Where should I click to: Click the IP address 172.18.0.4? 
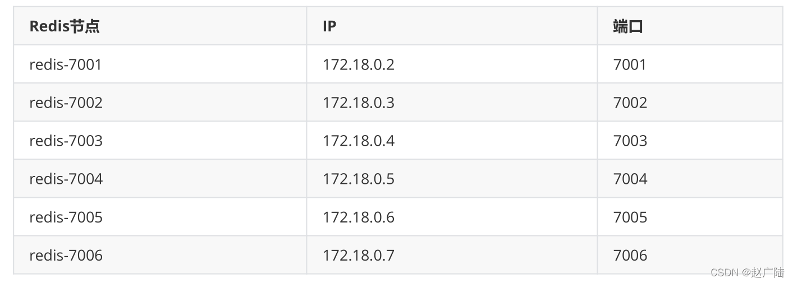pyautogui.click(x=358, y=141)
